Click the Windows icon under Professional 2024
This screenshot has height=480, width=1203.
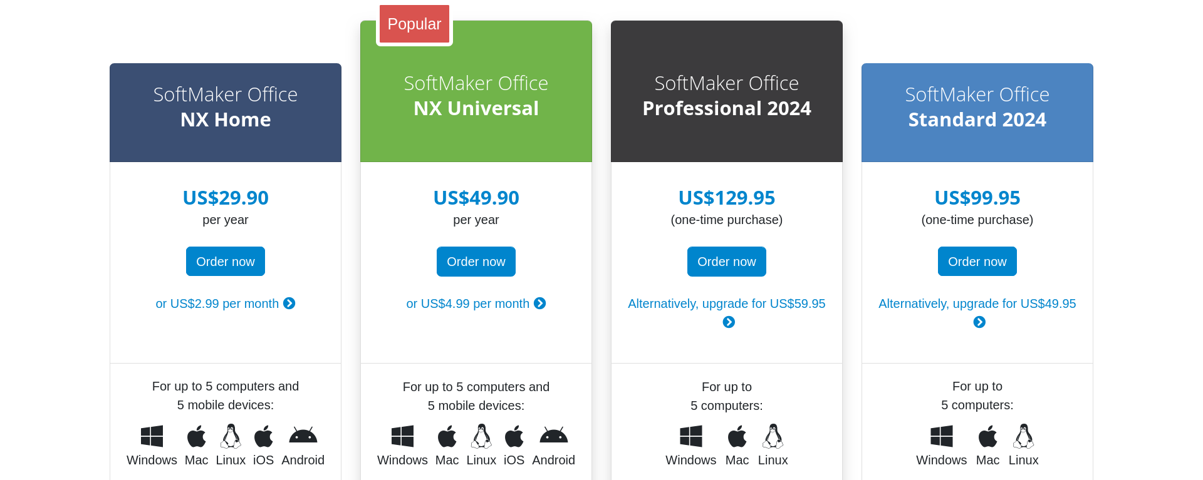(691, 436)
